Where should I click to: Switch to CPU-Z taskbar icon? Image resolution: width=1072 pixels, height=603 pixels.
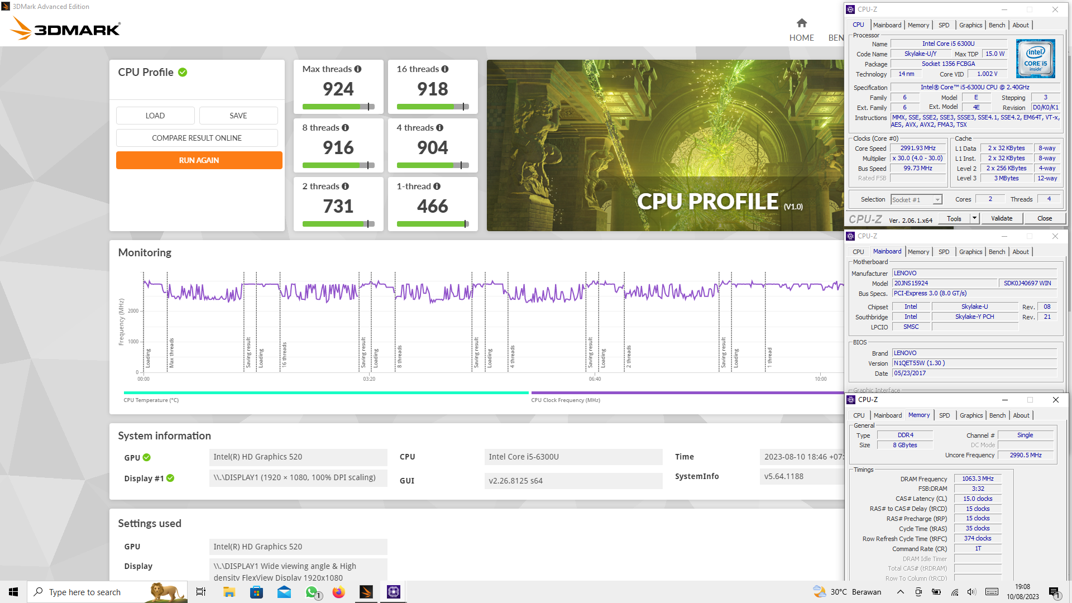click(x=394, y=592)
